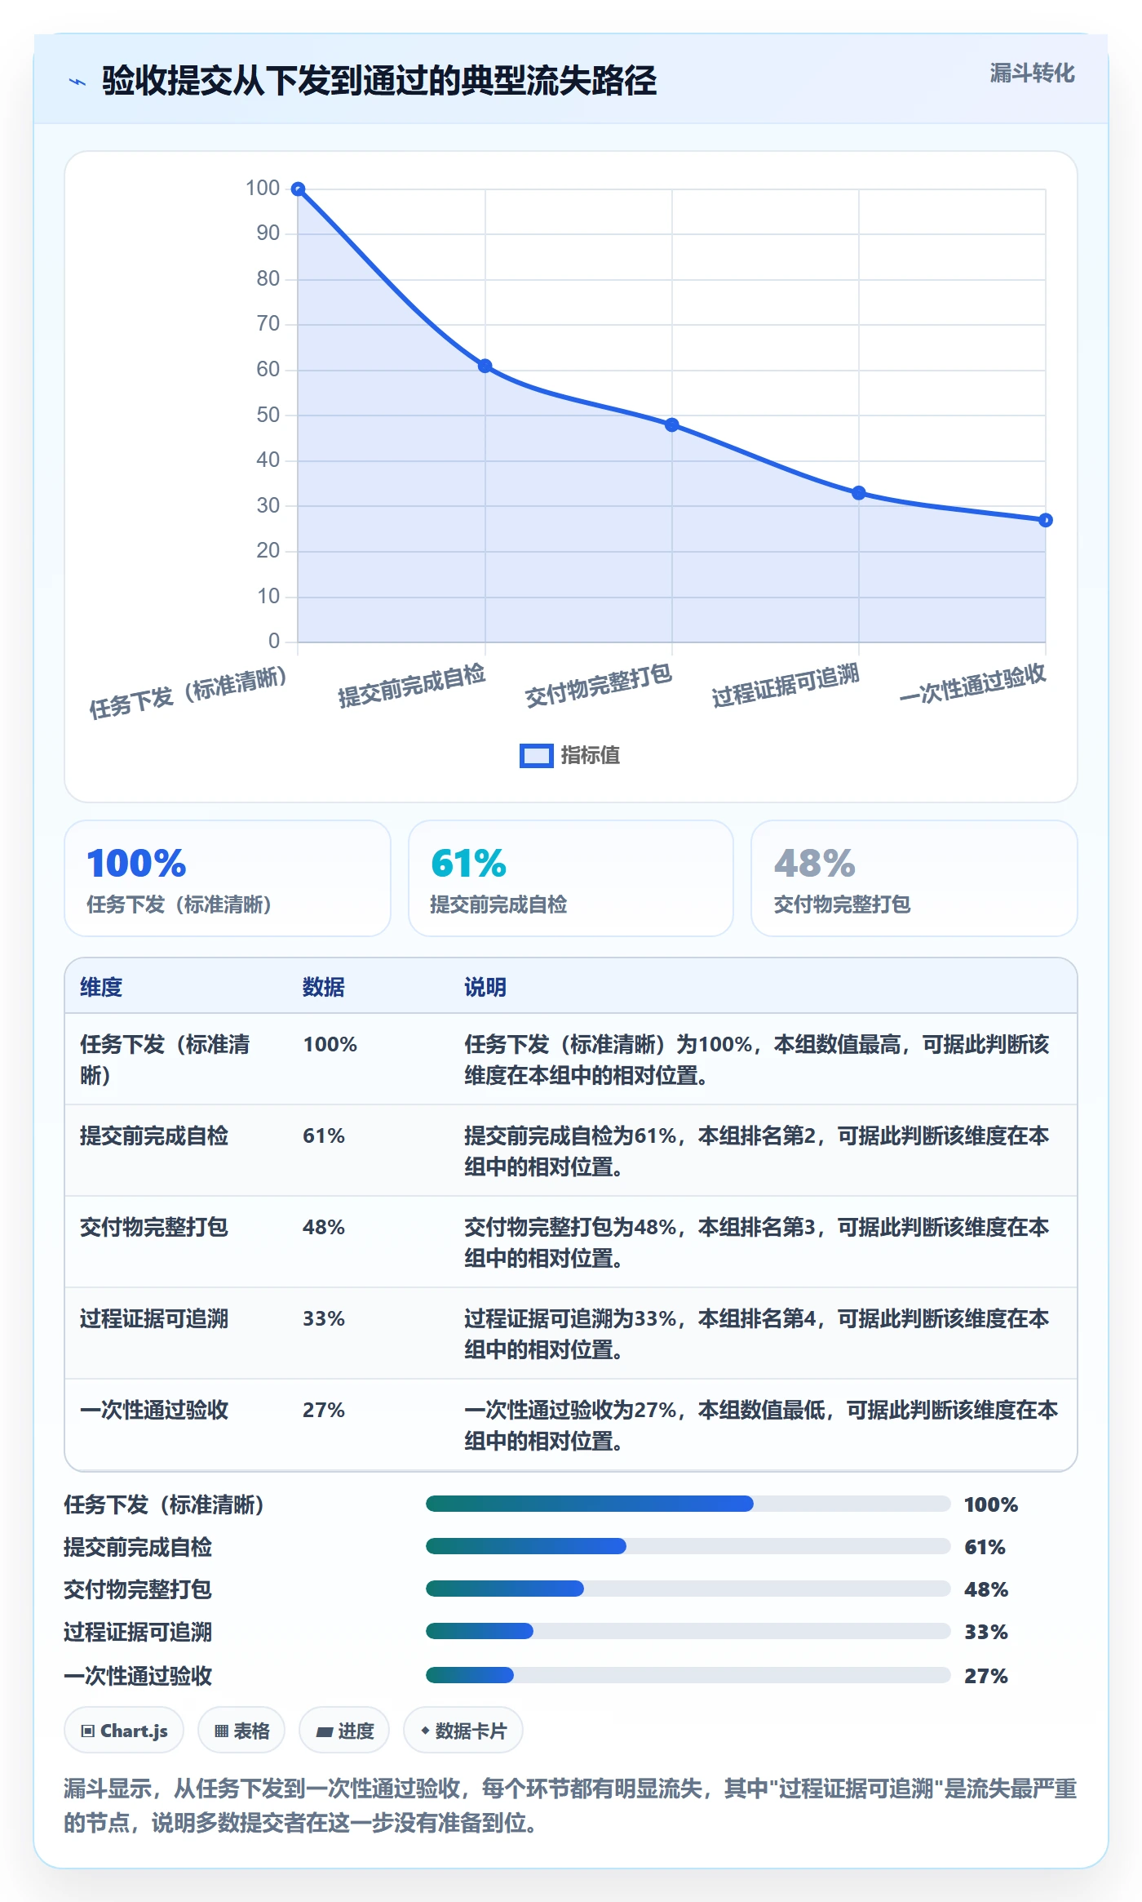
Task: Click the diamond icon in 数据卡片 chip
Action: [x=425, y=1731]
